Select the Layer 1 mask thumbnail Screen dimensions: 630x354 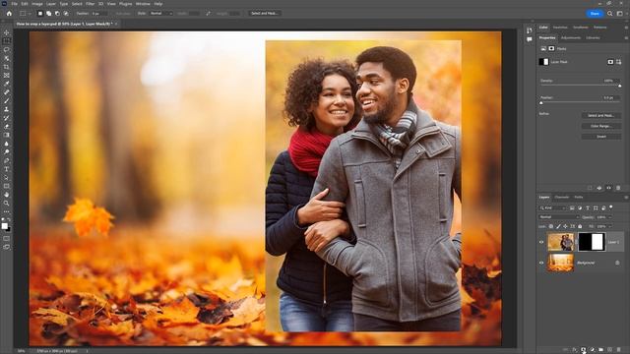click(x=591, y=242)
